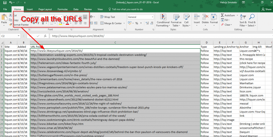Open Clipboard group dialog launcher
Viewport: 273px width, 137px height.
(x=29, y=30)
